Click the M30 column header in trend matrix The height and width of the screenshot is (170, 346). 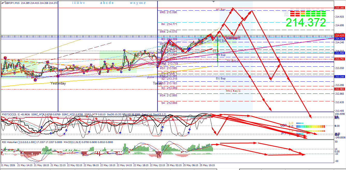coord(308,9)
